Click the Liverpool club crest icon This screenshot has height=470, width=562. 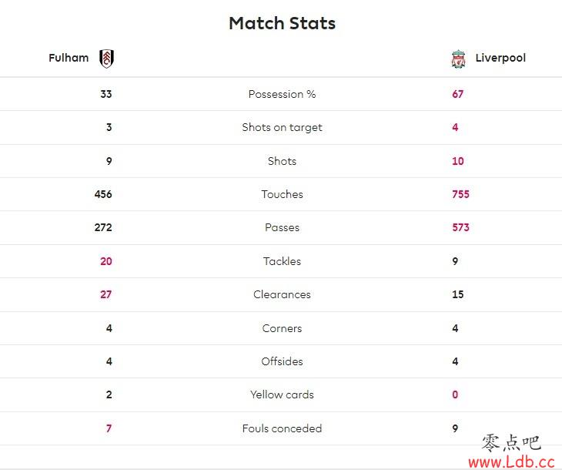458,59
